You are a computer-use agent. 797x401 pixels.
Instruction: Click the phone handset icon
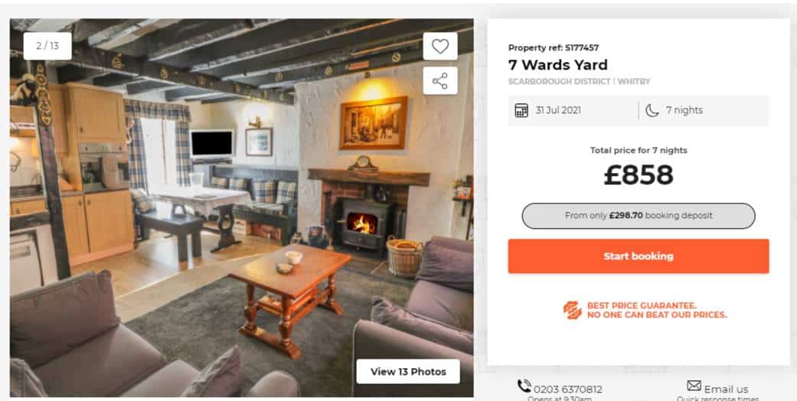pos(524,386)
